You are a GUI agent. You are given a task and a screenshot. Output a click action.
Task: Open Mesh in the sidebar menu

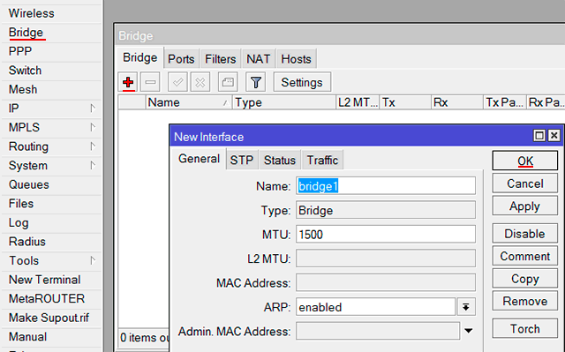pos(51,89)
